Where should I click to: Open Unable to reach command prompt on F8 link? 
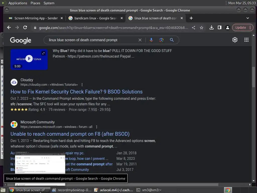click(x=70, y=134)
